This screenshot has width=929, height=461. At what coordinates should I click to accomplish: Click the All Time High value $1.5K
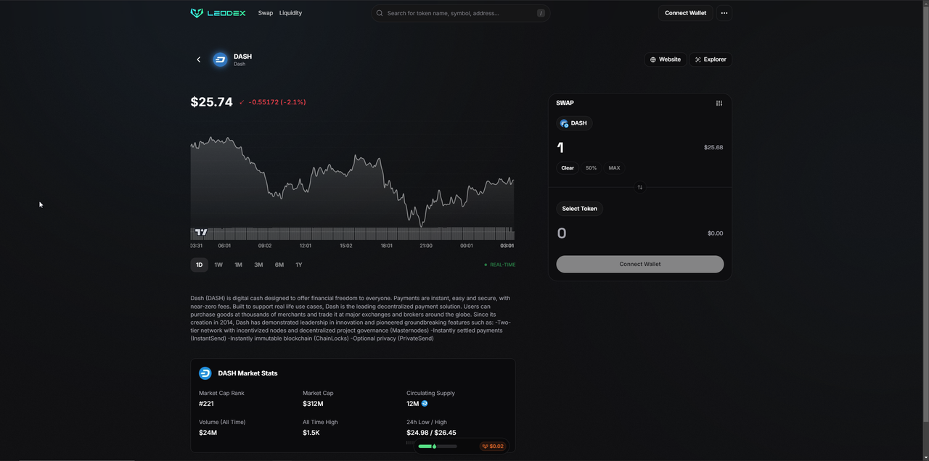311,433
